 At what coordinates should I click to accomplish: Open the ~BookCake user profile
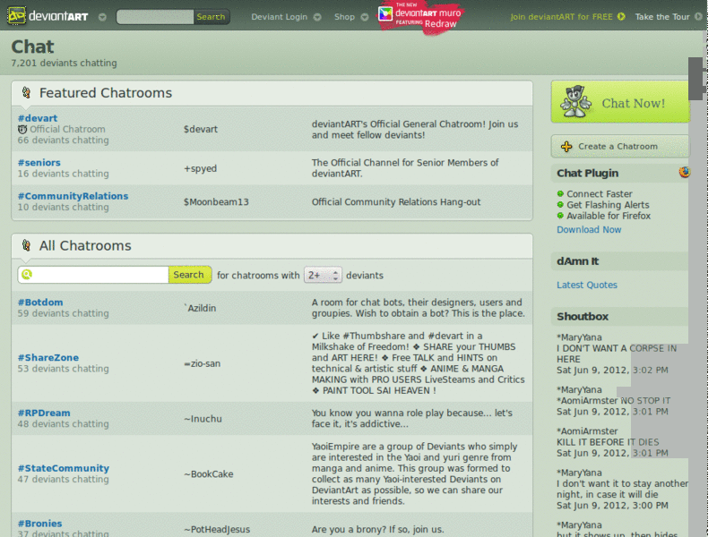tap(209, 474)
